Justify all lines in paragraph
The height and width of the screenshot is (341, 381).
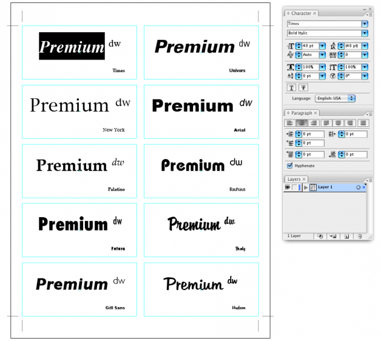pyautogui.click(x=363, y=123)
